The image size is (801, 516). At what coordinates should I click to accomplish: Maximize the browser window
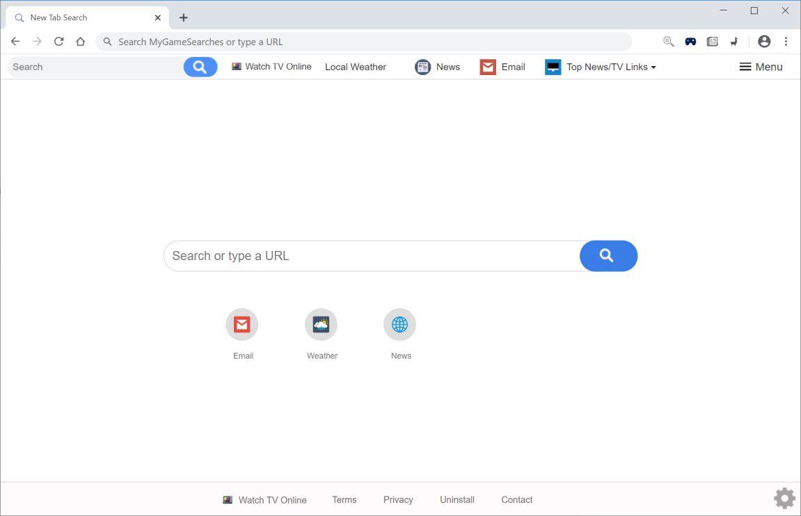(x=754, y=10)
